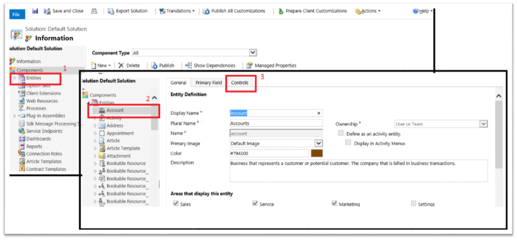Click the brown color swatch

pyautogui.click(x=316, y=153)
